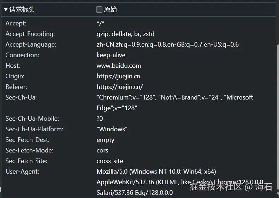The width and height of the screenshot is (279, 198).
Task: Select the Connection keep-alive value
Action: click(111, 55)
